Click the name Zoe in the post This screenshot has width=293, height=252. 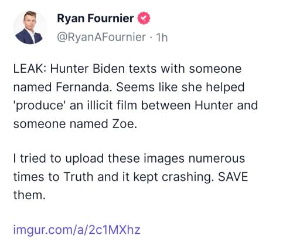[x=124, y=124]
